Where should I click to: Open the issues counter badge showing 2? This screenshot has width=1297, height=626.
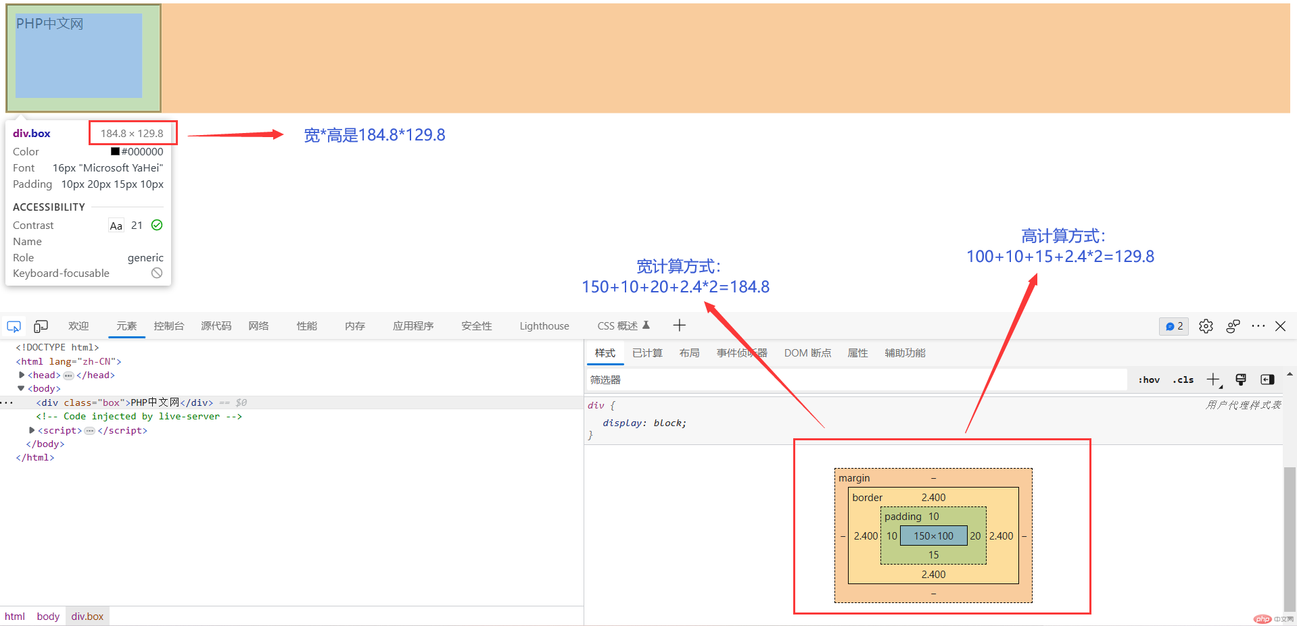pyautogui.click(x=1174, y=326)
